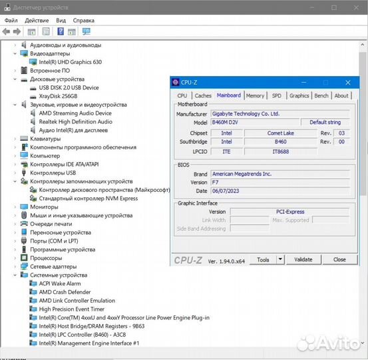Viewport: 368px width, 360px height.
Task: Click the B460M D2V model field
Action: (x=255, y=122)
